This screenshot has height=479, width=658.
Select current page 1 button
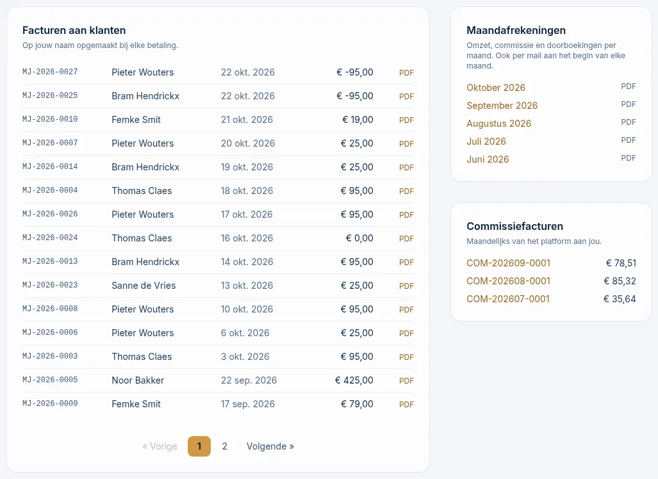click(x=199, y=446)
